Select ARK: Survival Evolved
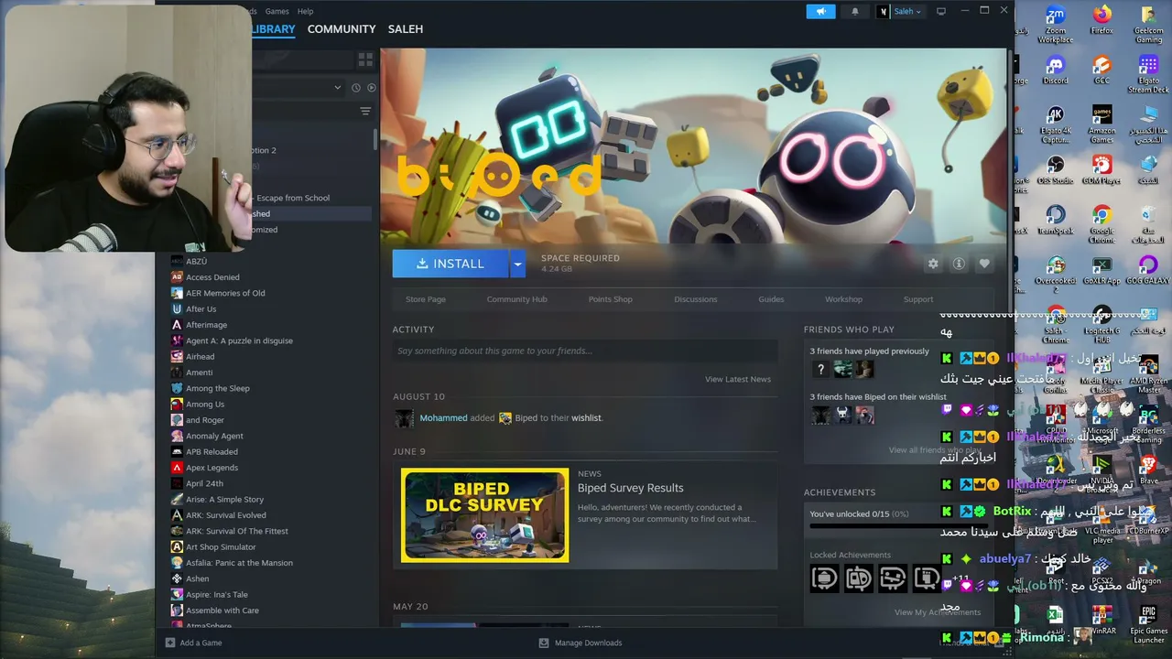Image resolution: width=1172 pixels, height=659 pixels. [226, 515]
